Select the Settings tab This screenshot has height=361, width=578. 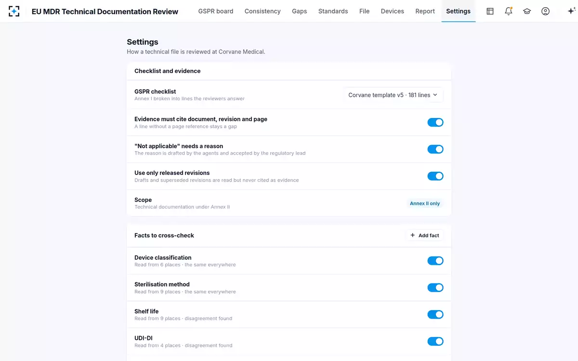458,11
